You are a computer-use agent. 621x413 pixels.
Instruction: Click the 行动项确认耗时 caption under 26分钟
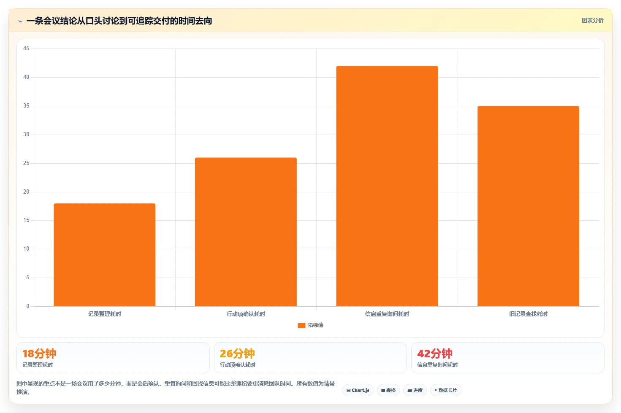[238, 365]
